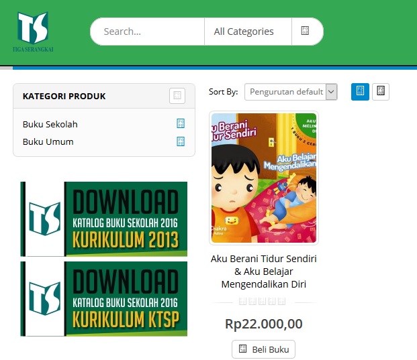Click the search submit icon
The height and width of the screenshot is (360, 417).
coord(305,31)
